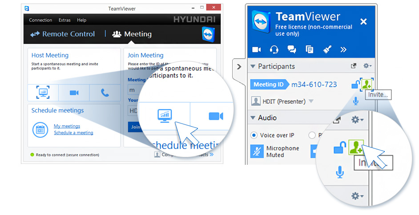This screenshot has width=419, height=215.
Task: Click the green Ready to connect status dot
Action: (x=32, y=155)
